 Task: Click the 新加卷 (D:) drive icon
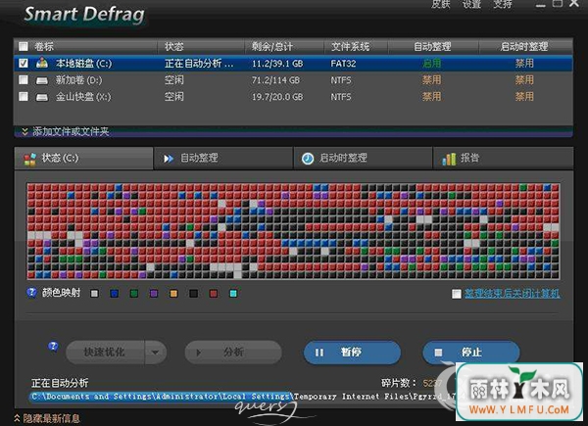click(42, 80)
